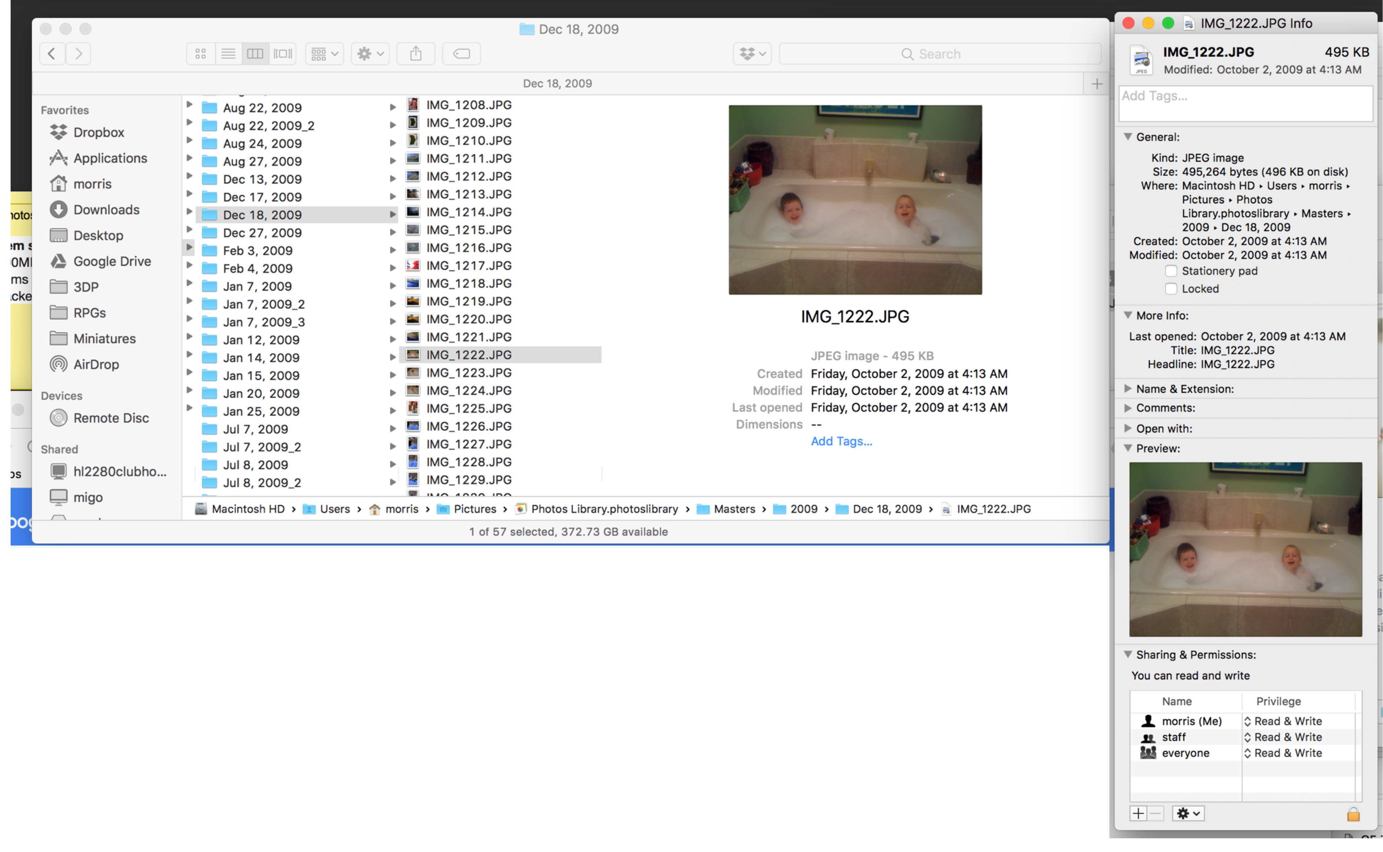Expand the Name & Extension section

point(1128,389)
